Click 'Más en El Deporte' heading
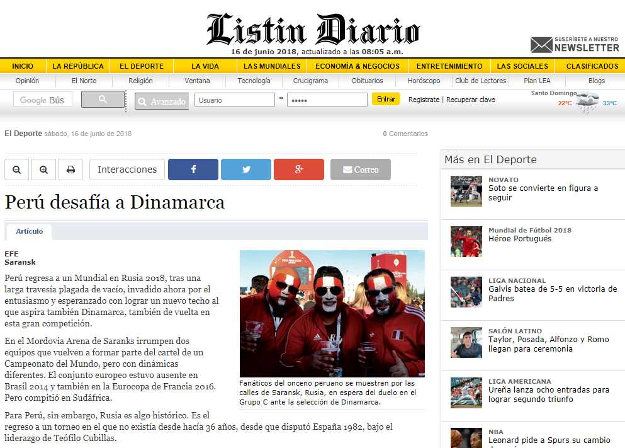 [x=491, y=159]
